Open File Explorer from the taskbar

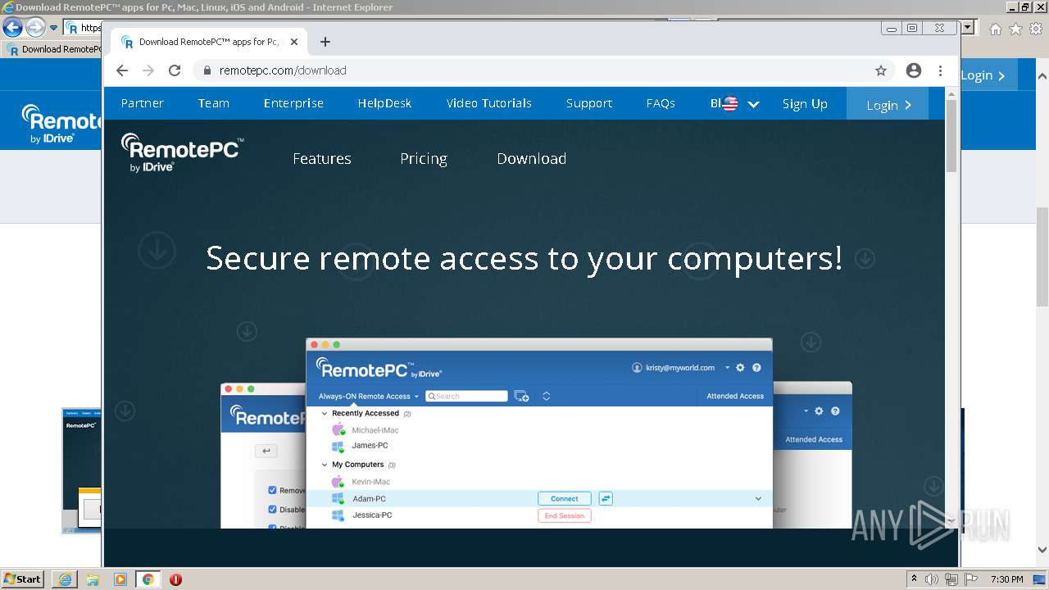tap(93, 579)
